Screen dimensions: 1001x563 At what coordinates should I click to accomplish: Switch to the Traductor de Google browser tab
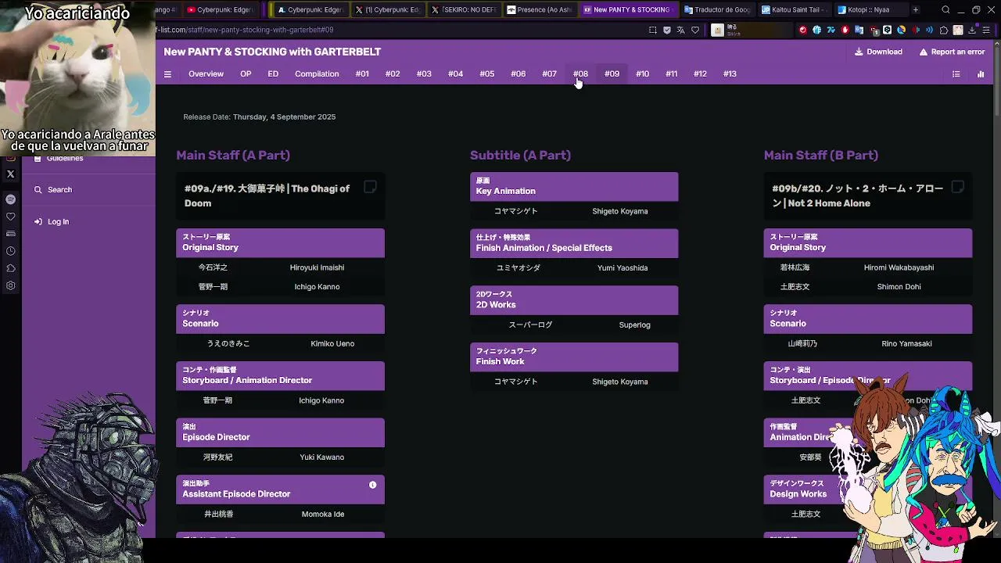(x=717, y=10)
